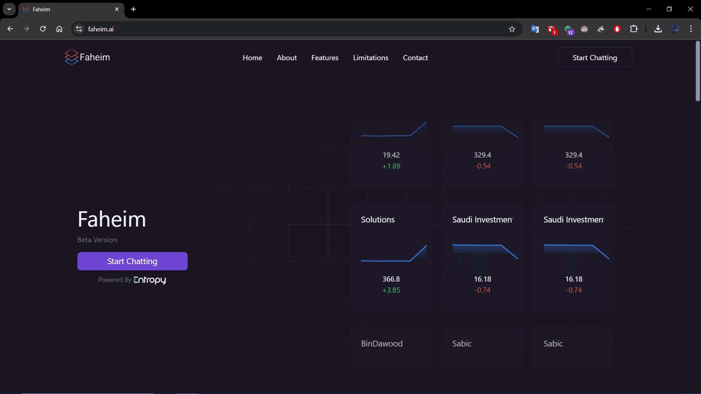The image size is (701, 394).
Task: Go to the About section
Action: (x=287, y=58)
